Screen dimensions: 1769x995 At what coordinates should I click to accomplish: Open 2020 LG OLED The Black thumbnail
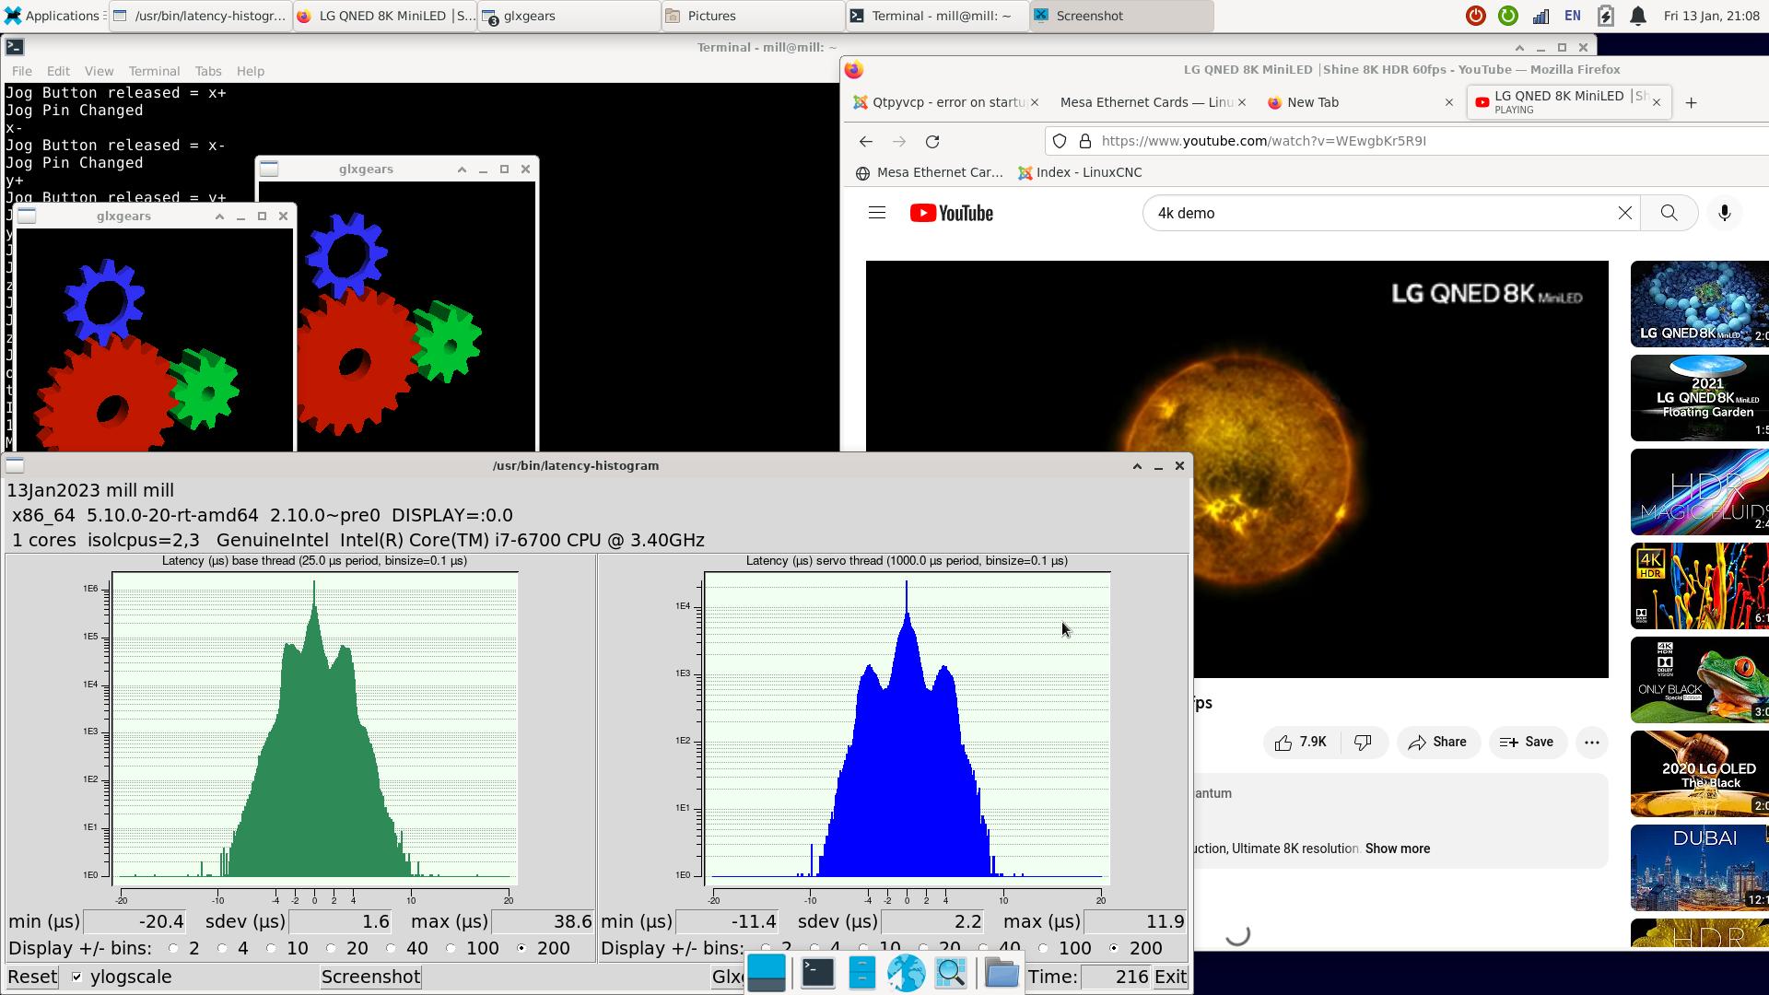pyautogui.click(x=1699, y=774)
